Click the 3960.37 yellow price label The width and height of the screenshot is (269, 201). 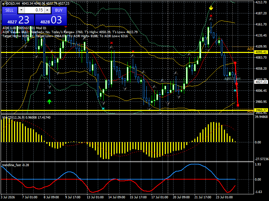[x=261, y=110]
